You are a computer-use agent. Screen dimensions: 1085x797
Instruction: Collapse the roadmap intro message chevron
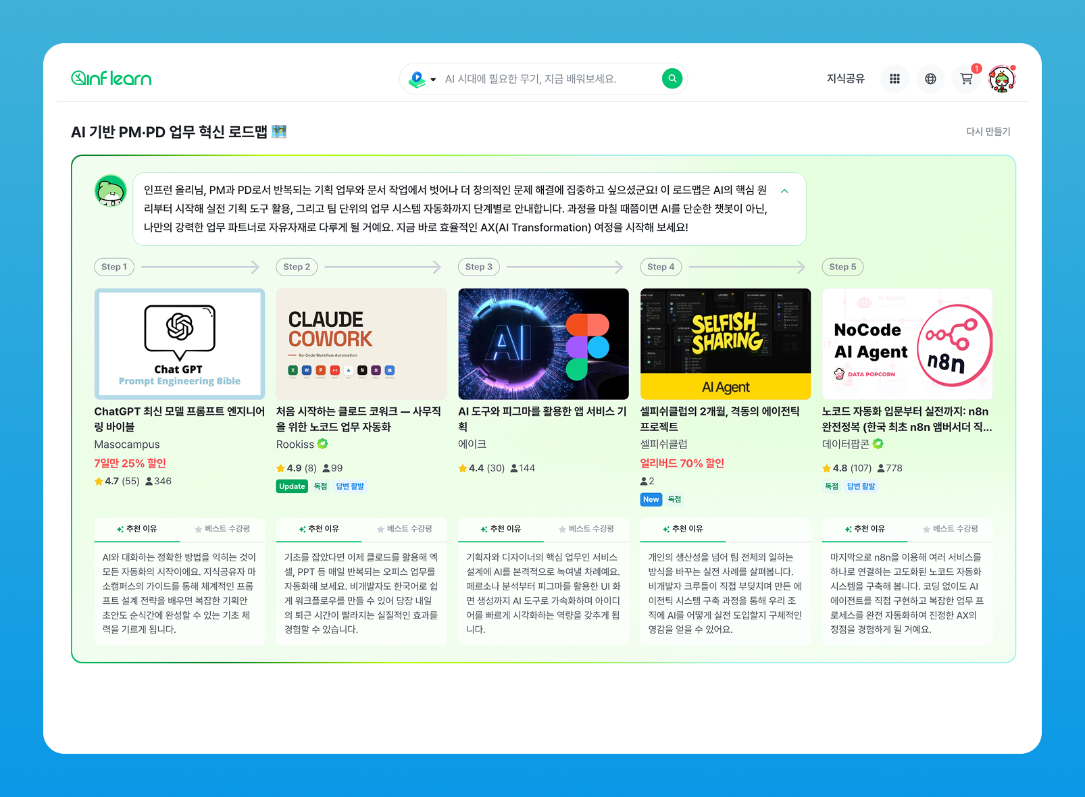click(784, 191)
